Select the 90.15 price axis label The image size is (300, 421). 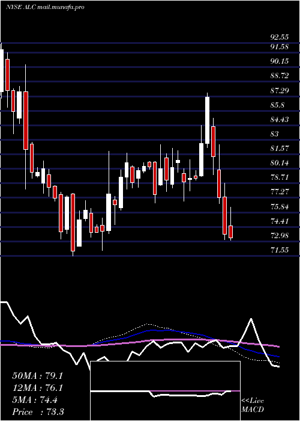pos(280,61)
